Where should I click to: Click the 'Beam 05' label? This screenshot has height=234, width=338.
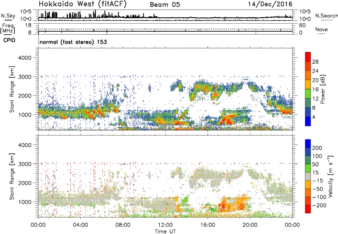[165, 5]
